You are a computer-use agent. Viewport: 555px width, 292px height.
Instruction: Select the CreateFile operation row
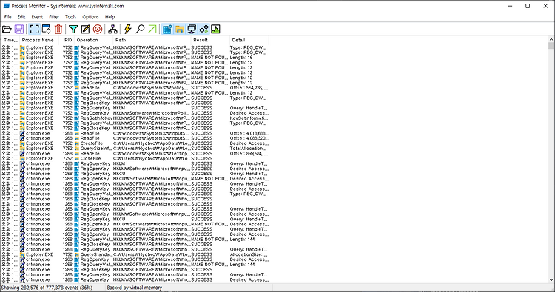(135, 143)
